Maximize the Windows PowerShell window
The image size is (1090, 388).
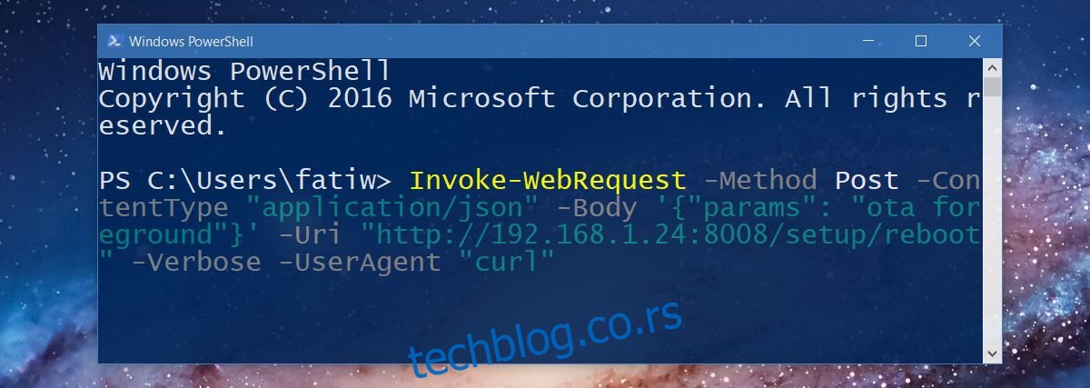(x=920, y=41)
